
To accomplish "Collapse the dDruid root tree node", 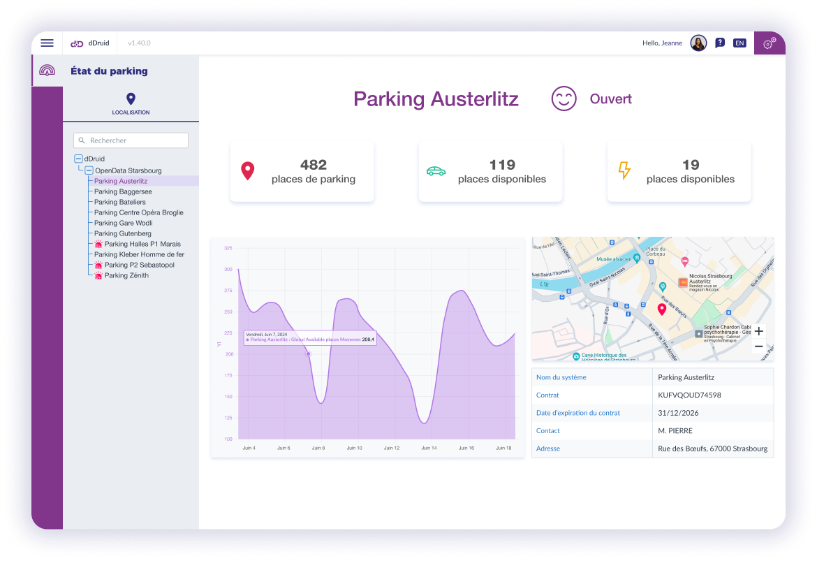I will point(78,159).
